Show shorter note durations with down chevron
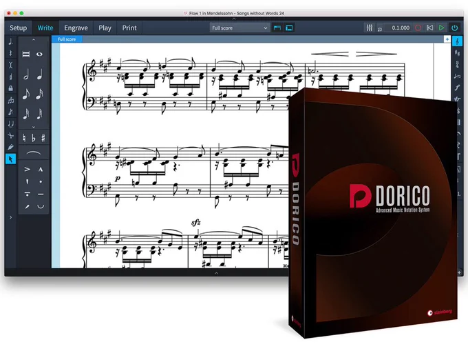The width and height of the screenshot is (468, 351). point(34,127)
